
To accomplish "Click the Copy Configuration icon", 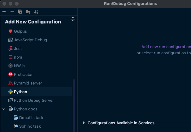I will click(x=20, y=12).
